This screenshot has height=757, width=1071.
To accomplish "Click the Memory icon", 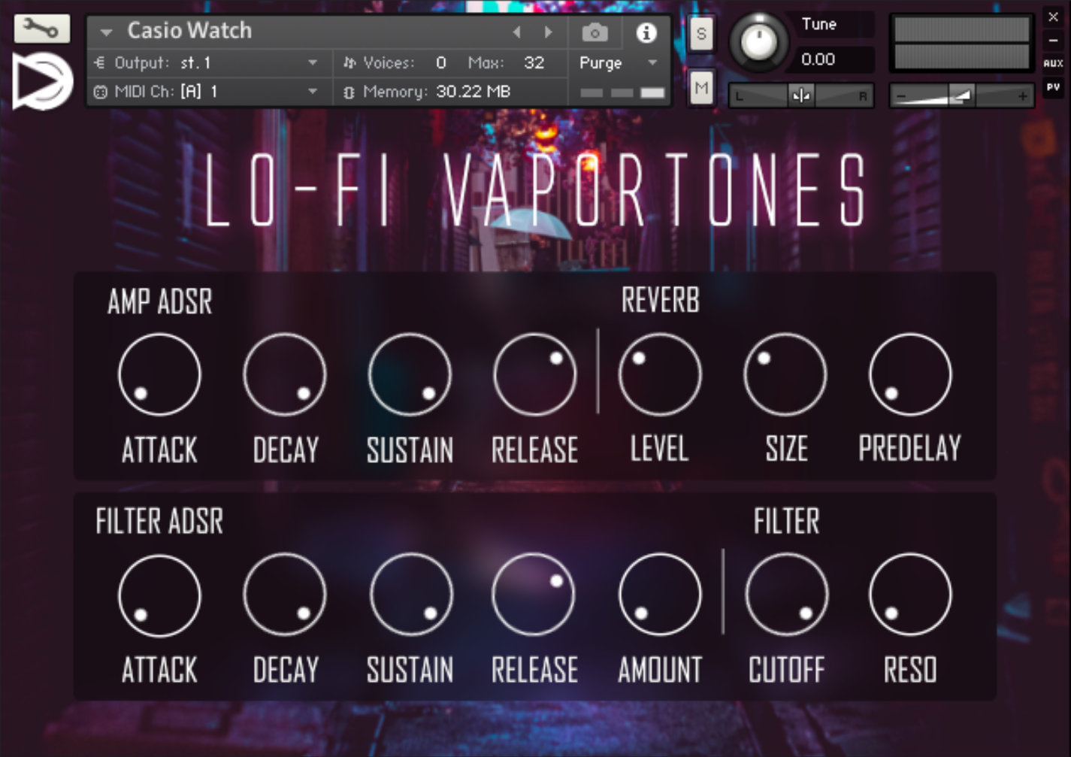I will 349,92.
